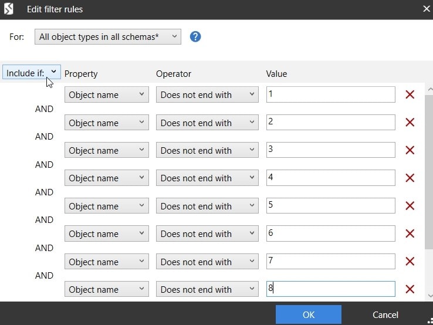
Task: Click the app logo in title bar
Action: click(x=9, y=9)
